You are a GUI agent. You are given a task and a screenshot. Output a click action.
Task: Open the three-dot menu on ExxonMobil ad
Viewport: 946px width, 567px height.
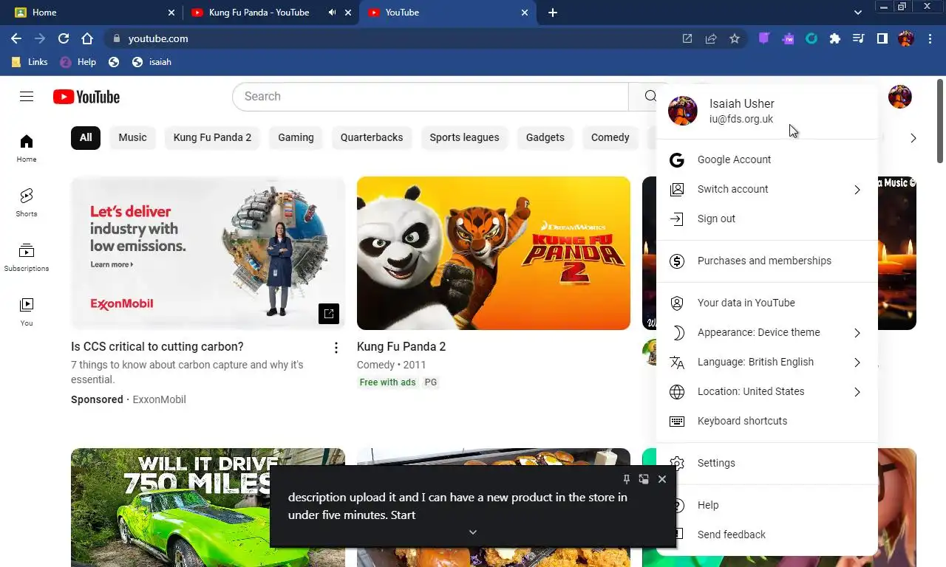click(x=336, y=348)
